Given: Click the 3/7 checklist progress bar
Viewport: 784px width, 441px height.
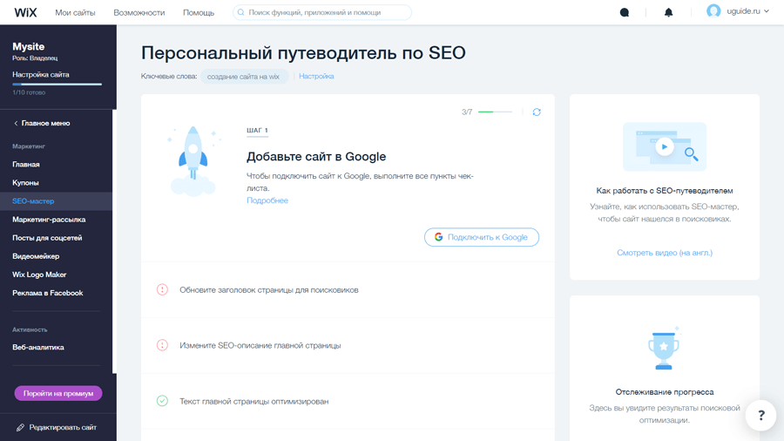Looking at the screenshot, I should 495,112.
